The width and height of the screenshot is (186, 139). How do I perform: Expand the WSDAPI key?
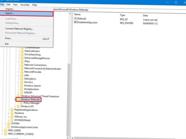(18, 93)
